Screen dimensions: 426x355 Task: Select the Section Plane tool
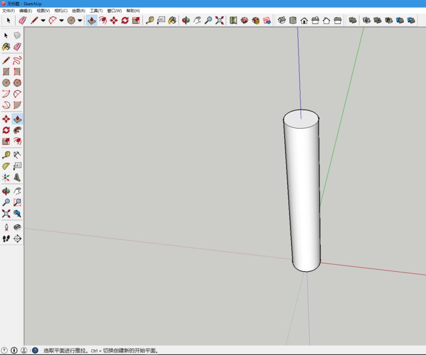point(17,238)
